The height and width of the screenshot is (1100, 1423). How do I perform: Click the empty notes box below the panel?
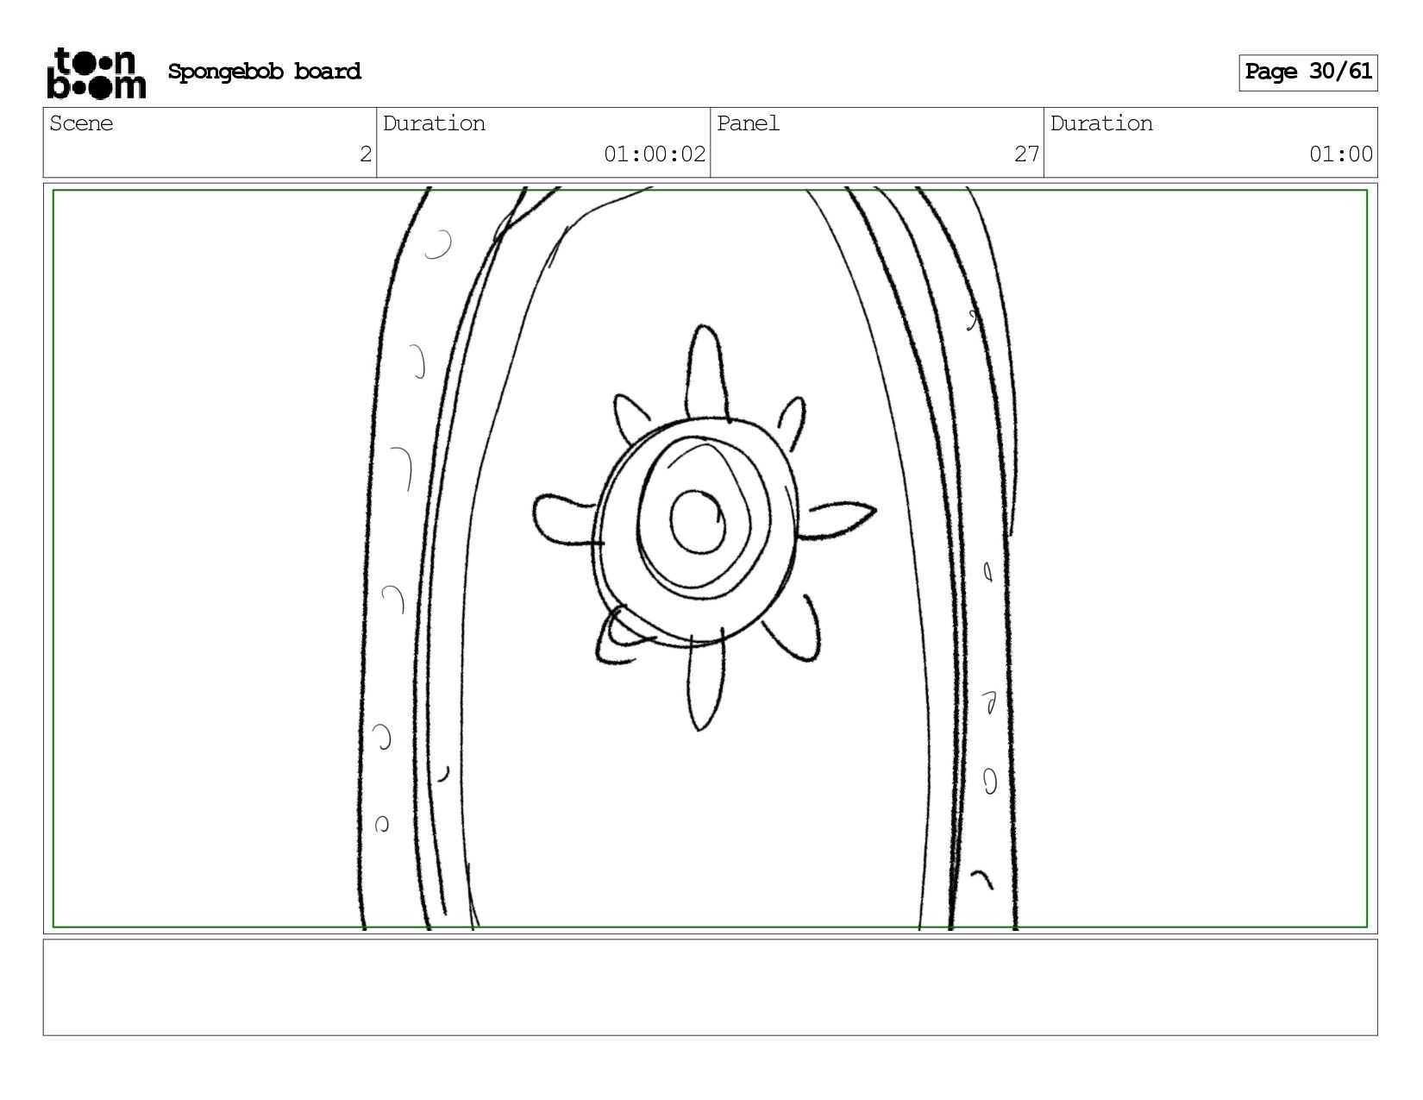tap(711, 988)
